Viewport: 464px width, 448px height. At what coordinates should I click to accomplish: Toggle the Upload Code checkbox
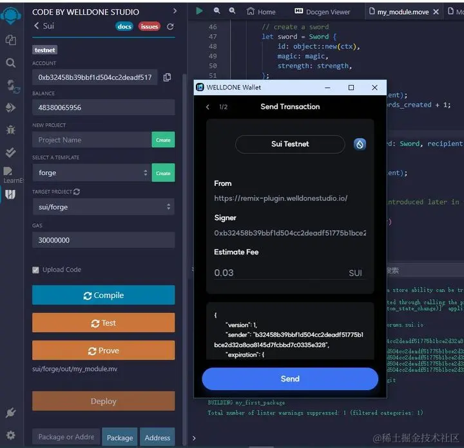pos(35,270)
